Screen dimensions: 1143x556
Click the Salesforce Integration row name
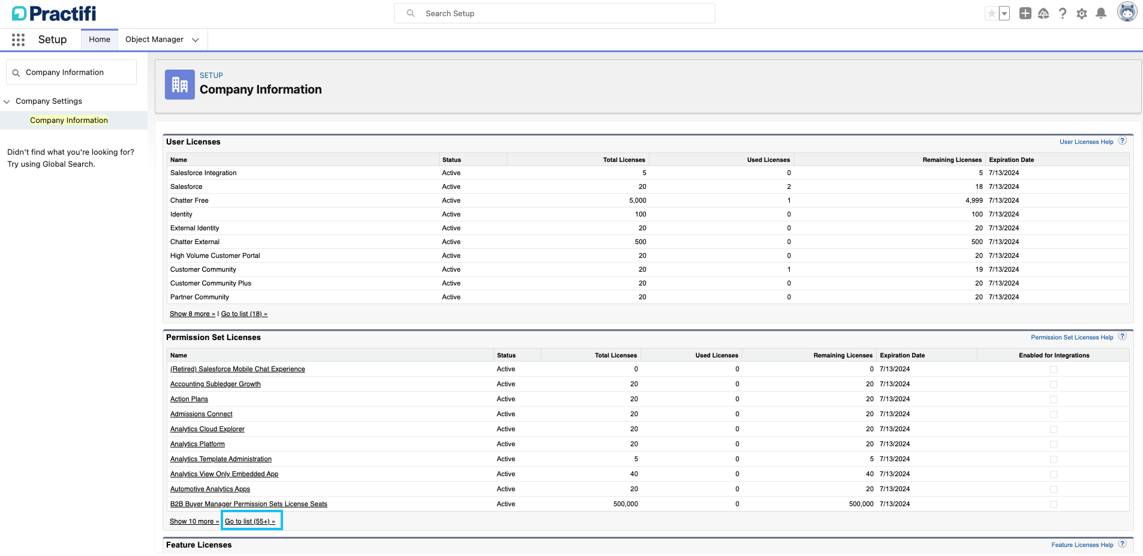click(x=203, y=173)
